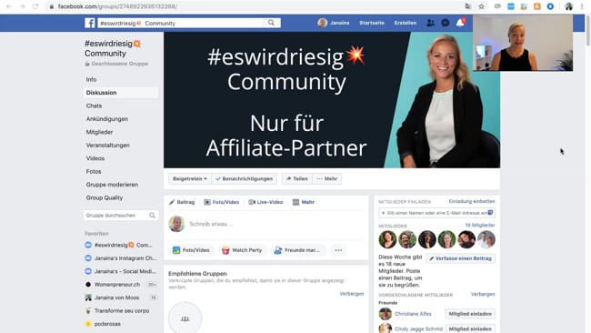Open poderosas favorite group

coord(107,324)
